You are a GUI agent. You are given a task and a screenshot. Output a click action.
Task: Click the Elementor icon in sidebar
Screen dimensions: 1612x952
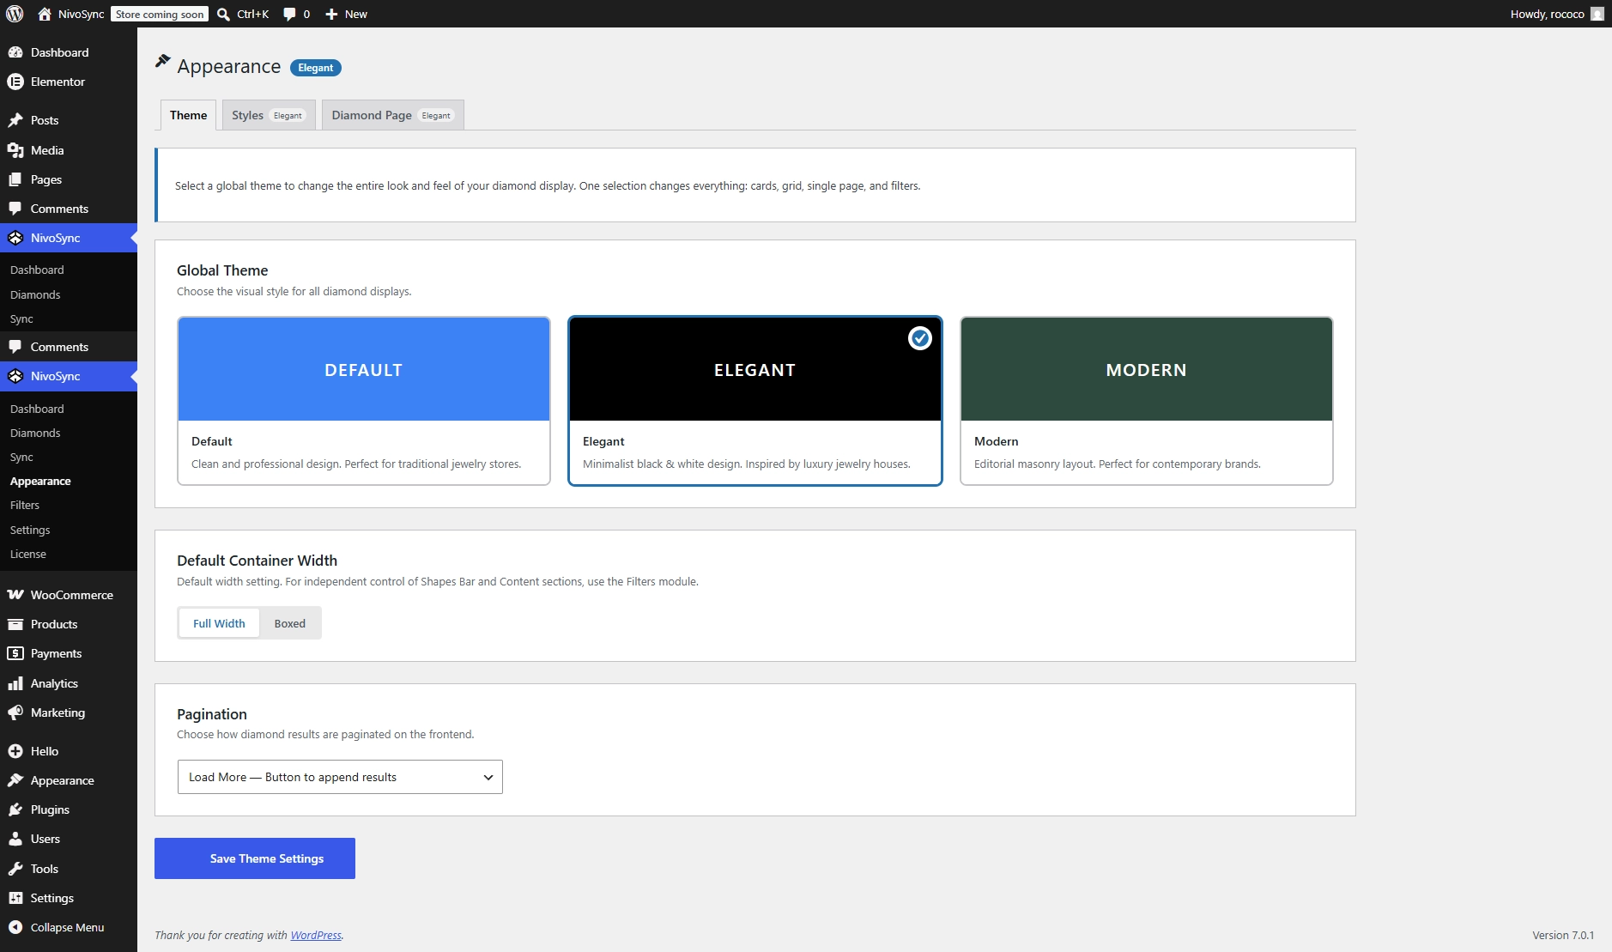(x=15, y=82)
